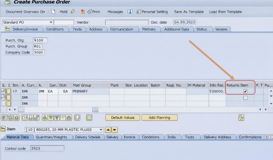Click the icon right of Add Planning

241,118
